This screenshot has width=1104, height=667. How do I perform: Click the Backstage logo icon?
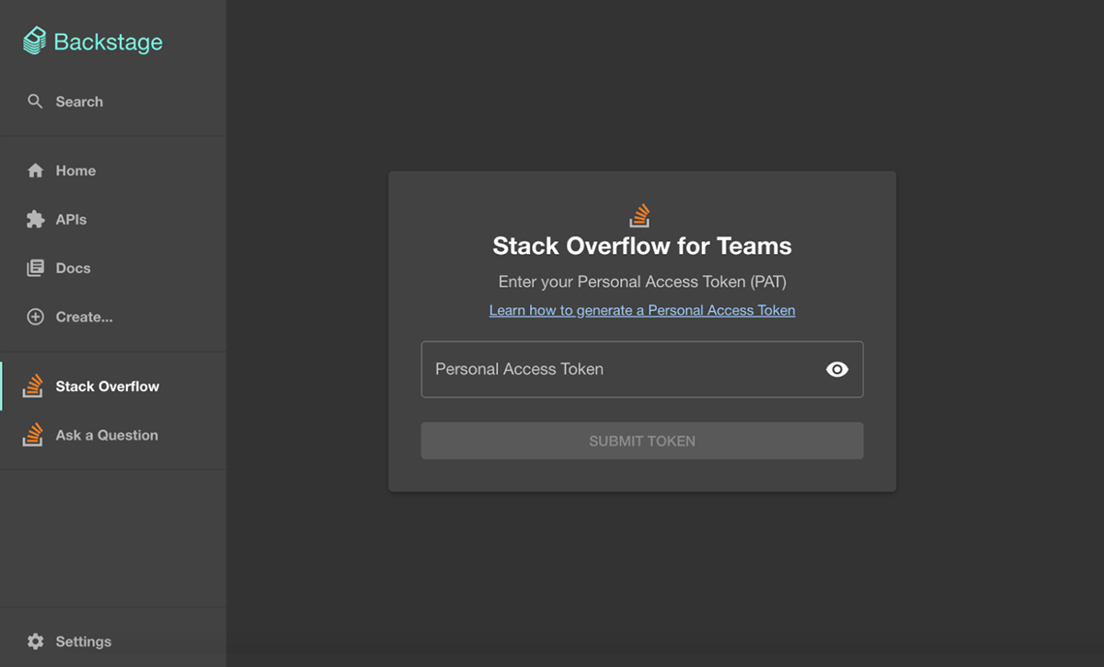click(34, 41)
